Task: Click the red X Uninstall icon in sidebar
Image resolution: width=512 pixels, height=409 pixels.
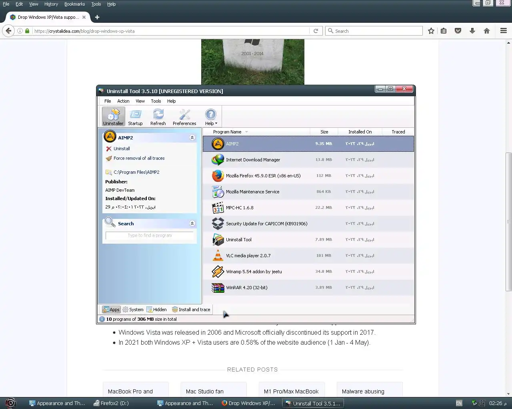Action: point(108,149)
